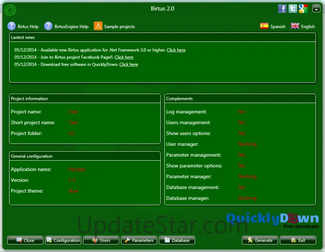The height and width of the screenshot is (252, 325).
Task: Open BirtusEngine Help
Action: point(66,27)
